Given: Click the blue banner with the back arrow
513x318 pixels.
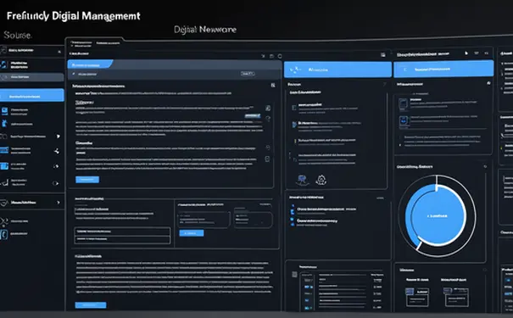Looking at the screenshot, I should tap(443, 69).
